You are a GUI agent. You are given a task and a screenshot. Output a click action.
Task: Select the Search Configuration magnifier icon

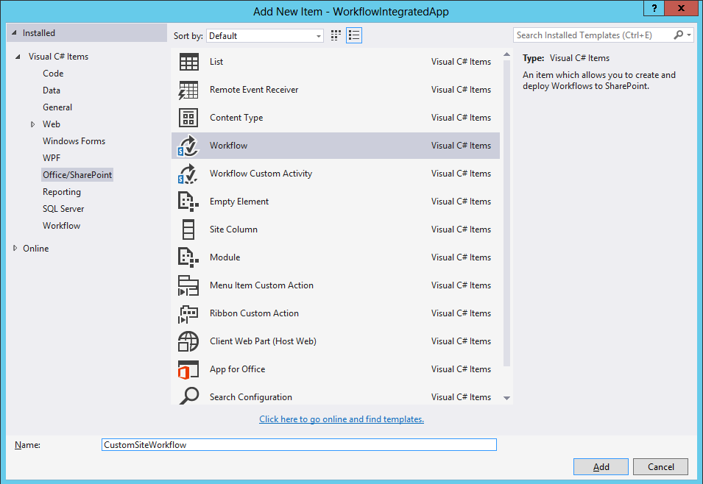(188, 396)
